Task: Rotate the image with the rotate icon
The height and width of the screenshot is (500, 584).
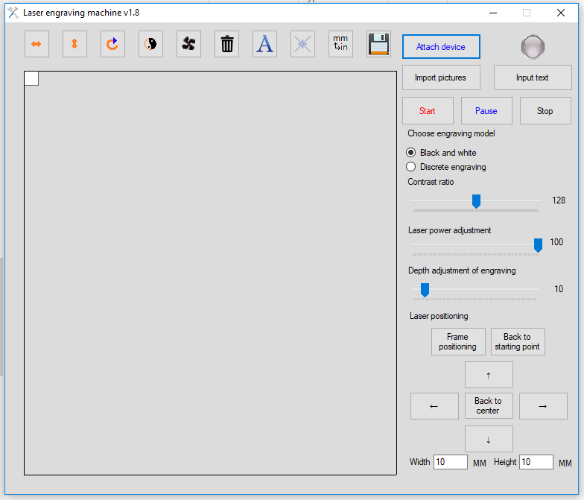Action: coord(112,44)
